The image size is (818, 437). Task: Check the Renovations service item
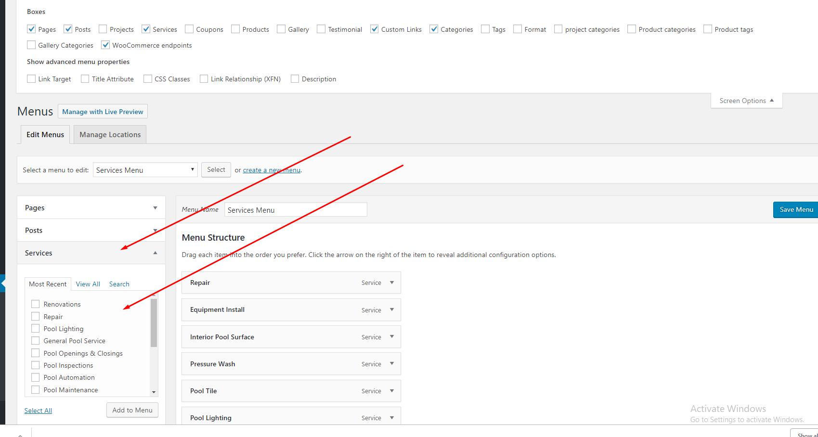tap(35, 304)
